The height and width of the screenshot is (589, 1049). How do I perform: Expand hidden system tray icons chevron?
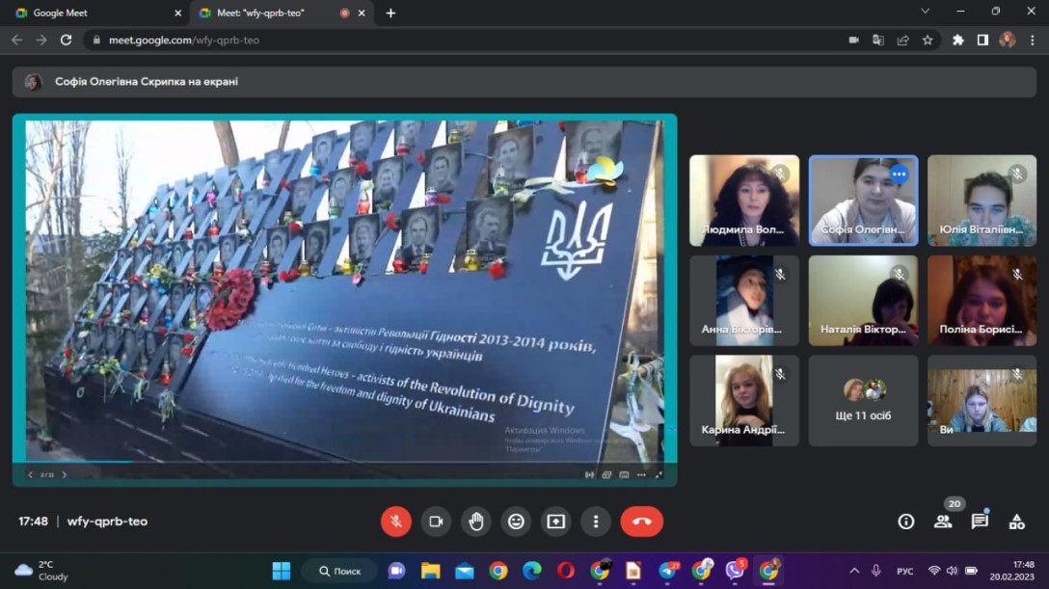[854, 571]
